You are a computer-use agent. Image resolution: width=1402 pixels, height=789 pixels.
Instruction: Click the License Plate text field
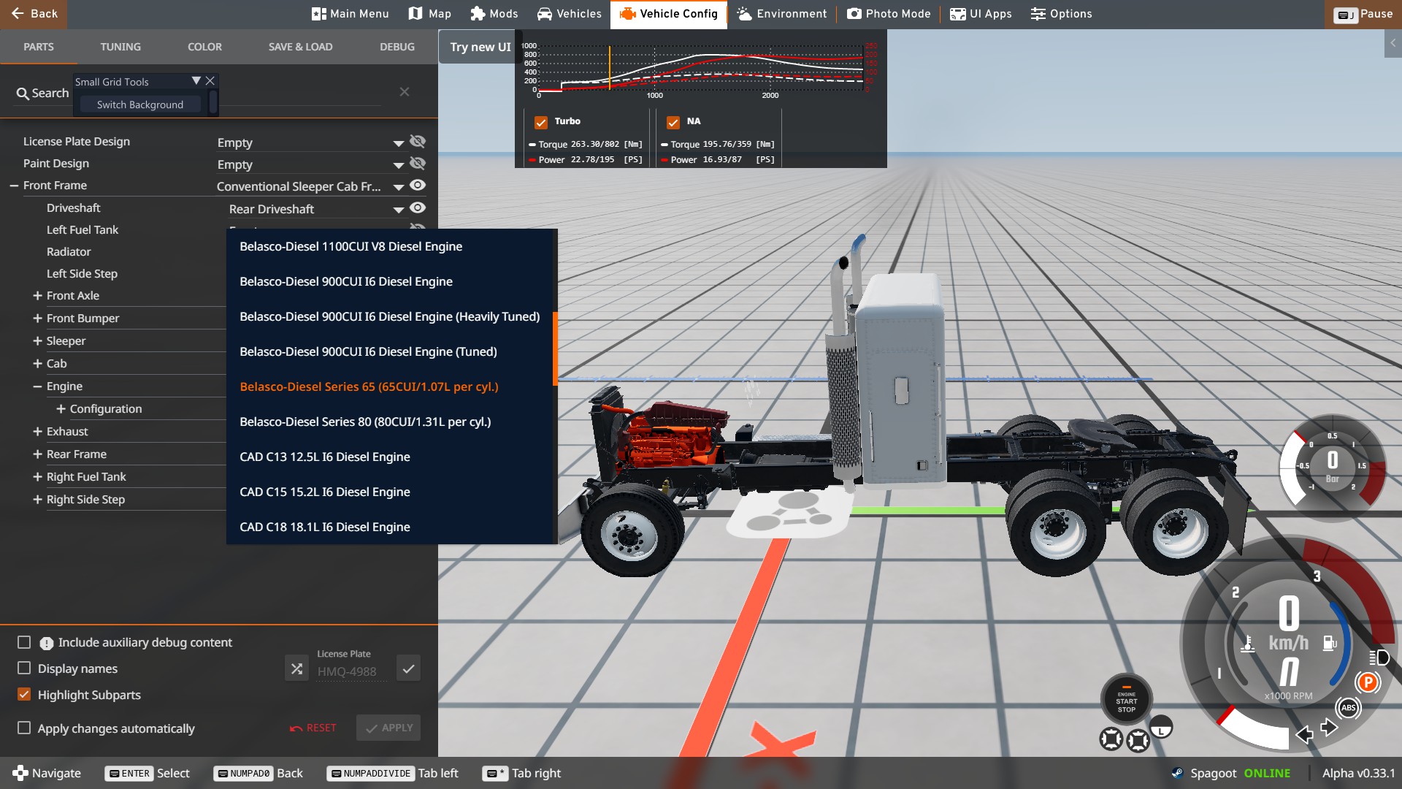[x=351, y=672]
